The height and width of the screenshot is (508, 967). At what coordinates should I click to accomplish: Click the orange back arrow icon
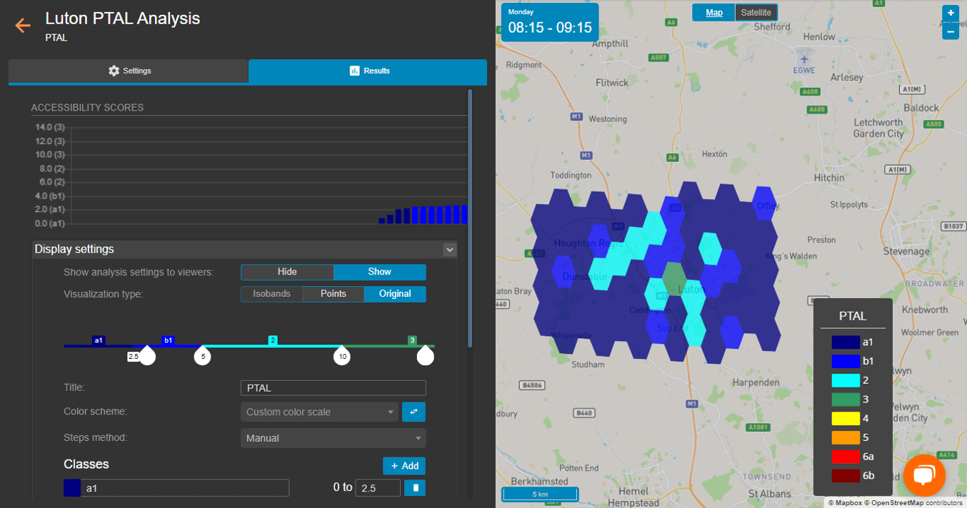tap(23, 26)
